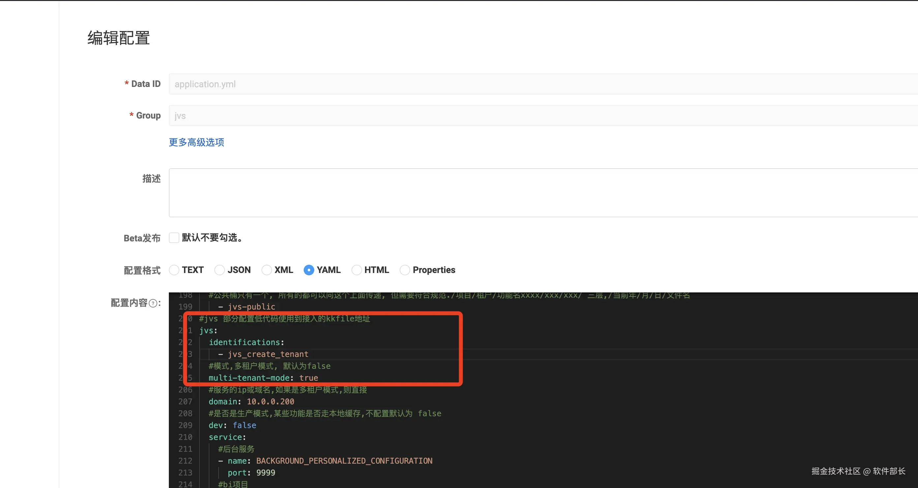Click the help icon next to 配置内容
918x488 pixels.
click(x=153, y=303)
